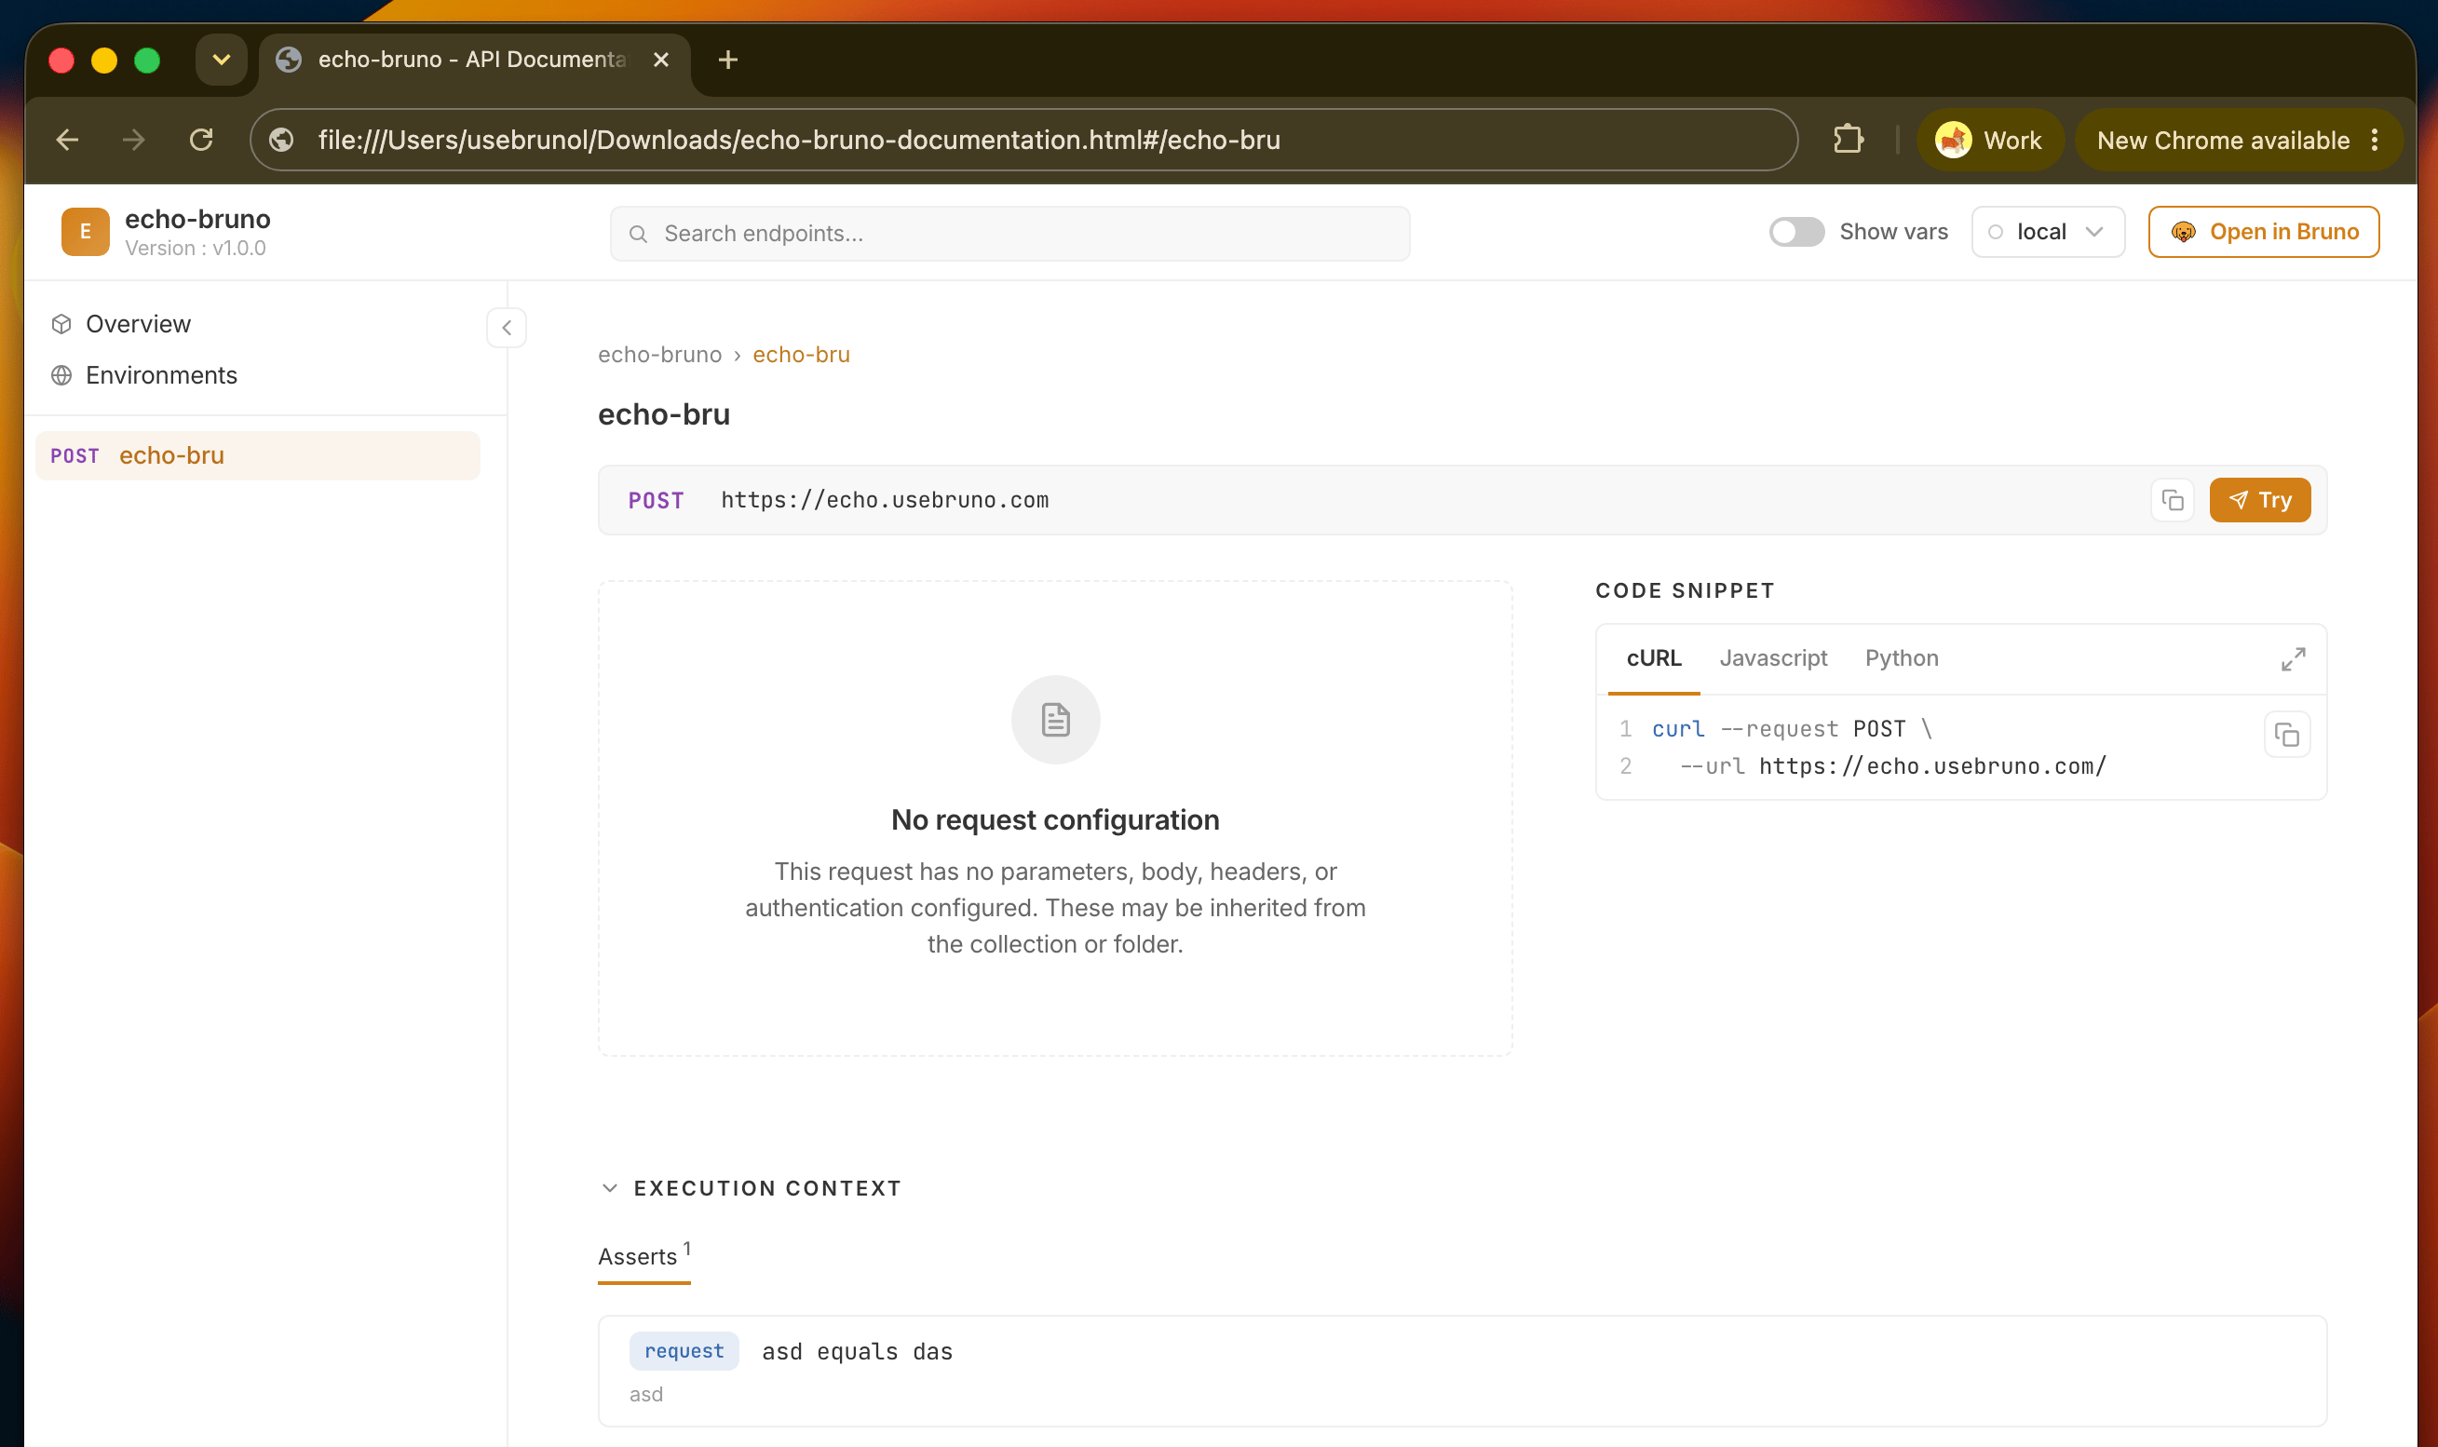This screenshot has width=2438, height=1447.
Task: Click echo-bru breadcrumb link
Action: [802, 355]
